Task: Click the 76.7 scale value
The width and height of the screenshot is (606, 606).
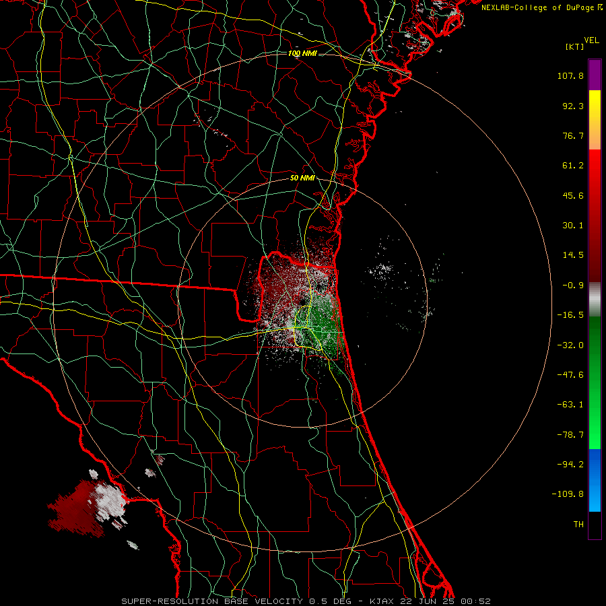Action: pos(573,135)
